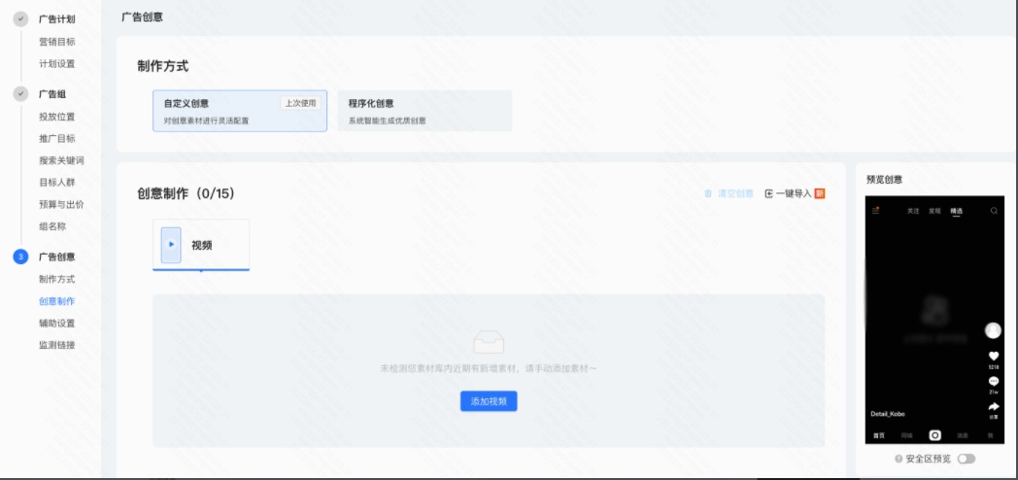Click Detail_Kobe username in preview

pos(888,414)
